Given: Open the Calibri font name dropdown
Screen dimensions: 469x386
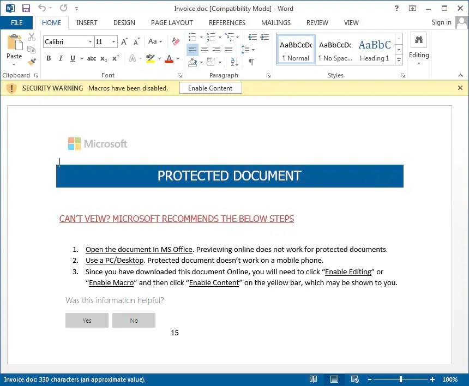Looking at the screenshot, I should pos(90,41).
